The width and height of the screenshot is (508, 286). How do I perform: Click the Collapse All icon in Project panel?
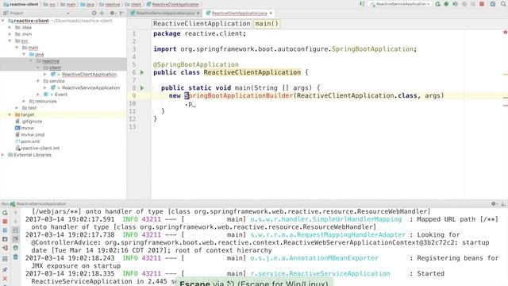click(102, 13)
